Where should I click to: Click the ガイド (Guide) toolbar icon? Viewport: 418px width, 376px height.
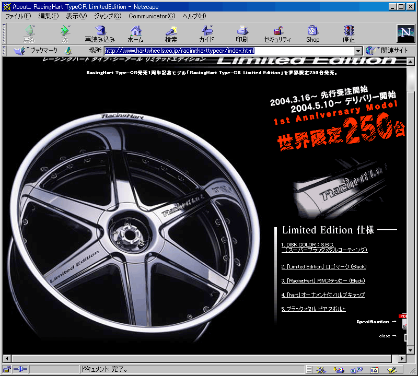pos(206,34)
